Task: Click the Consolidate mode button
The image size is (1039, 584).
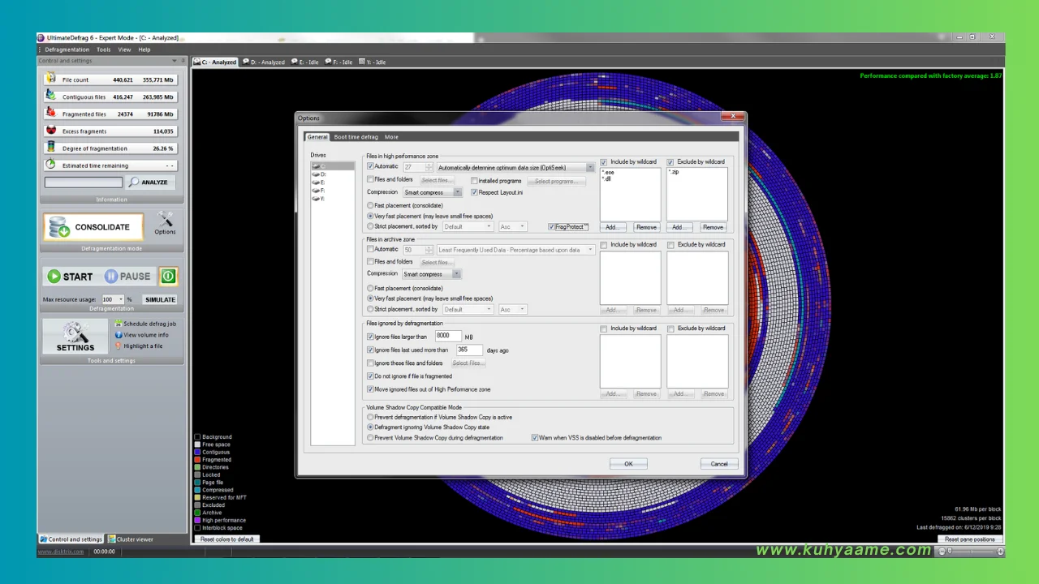Action: [x=93, y=227]
